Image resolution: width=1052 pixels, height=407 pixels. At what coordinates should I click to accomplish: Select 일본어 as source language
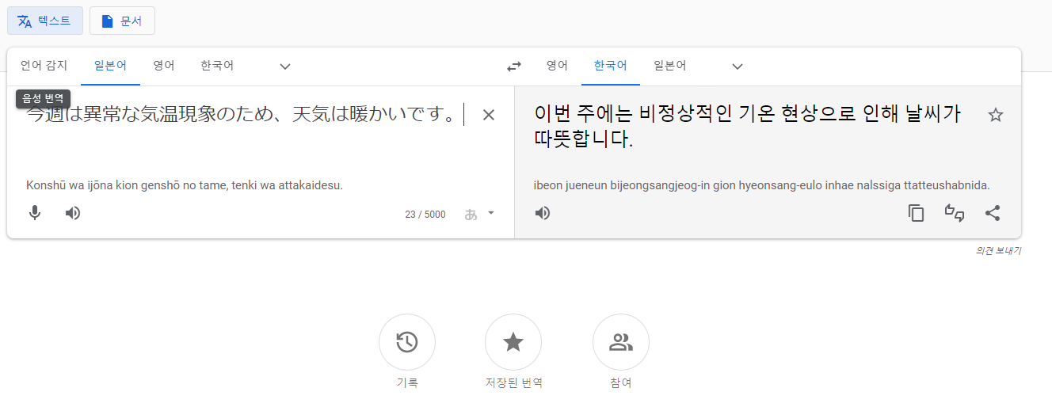[110, 66]
